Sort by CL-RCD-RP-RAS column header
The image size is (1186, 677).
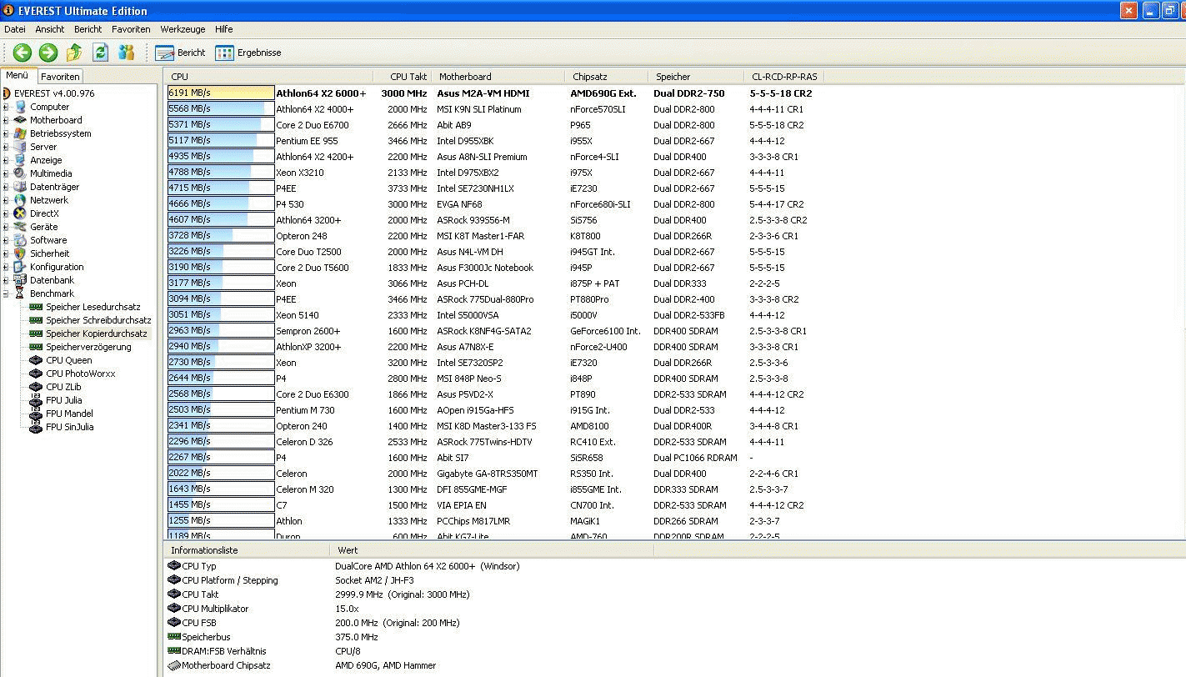click(x=784, y=77)
